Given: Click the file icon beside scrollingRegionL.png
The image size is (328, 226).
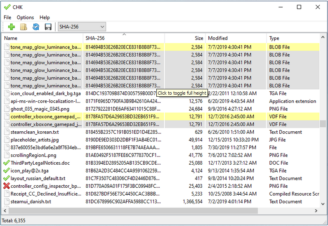Looking at the screenshot, I should [7, 155].
